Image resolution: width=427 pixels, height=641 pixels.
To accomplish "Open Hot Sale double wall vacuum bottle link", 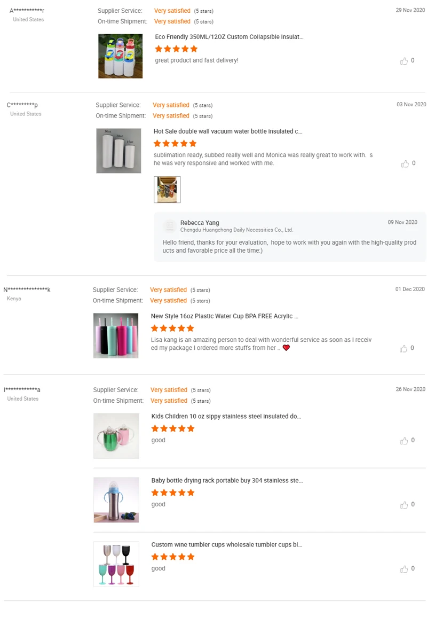I will 228,131.
